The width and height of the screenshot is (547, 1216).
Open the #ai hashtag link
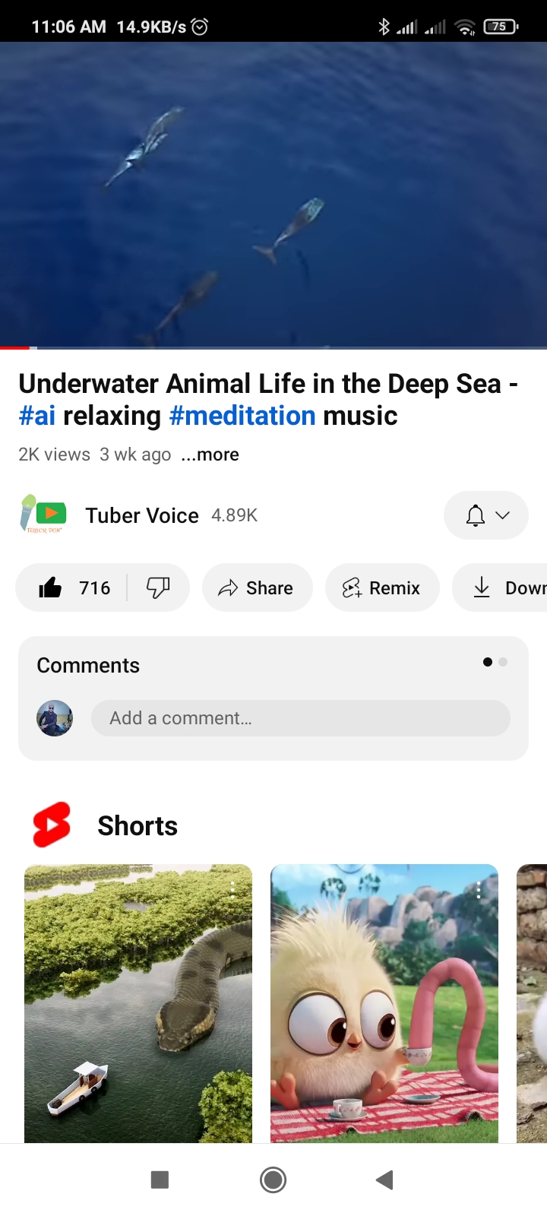point(37,416)
